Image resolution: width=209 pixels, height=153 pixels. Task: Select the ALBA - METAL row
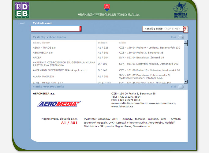point(107,83)
